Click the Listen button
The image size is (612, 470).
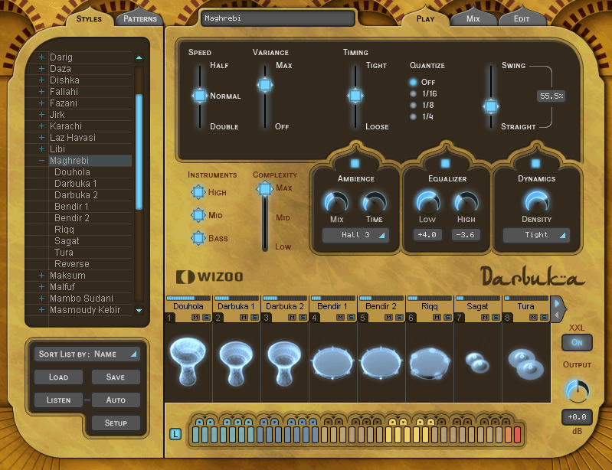pos(58,400)
